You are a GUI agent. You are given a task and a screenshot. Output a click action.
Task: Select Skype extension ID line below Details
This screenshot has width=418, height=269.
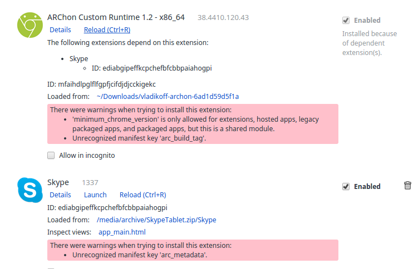107,207
